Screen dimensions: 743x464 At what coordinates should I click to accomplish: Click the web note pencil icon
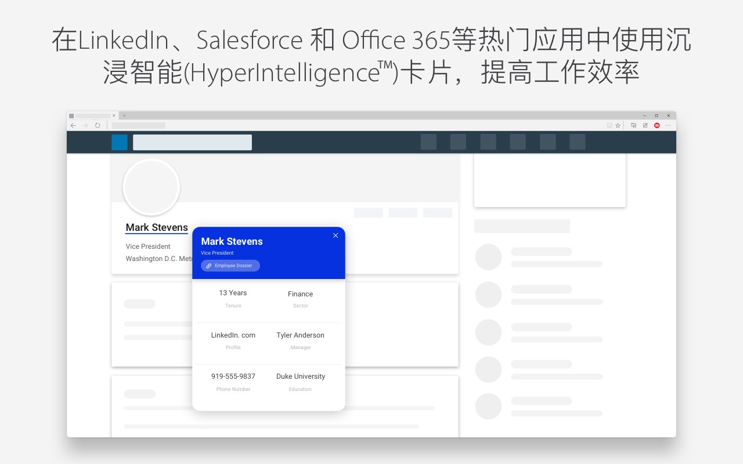pyautogui.click(x=645, y=125)
